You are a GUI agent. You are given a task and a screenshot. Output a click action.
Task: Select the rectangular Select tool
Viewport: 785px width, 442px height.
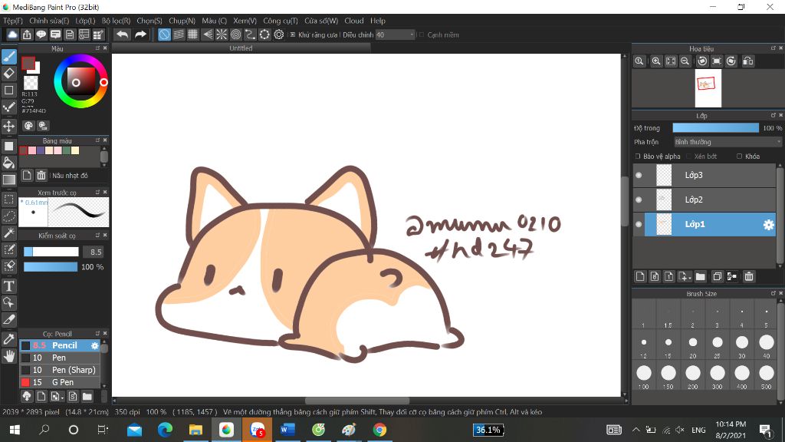[x=9, y=199]
